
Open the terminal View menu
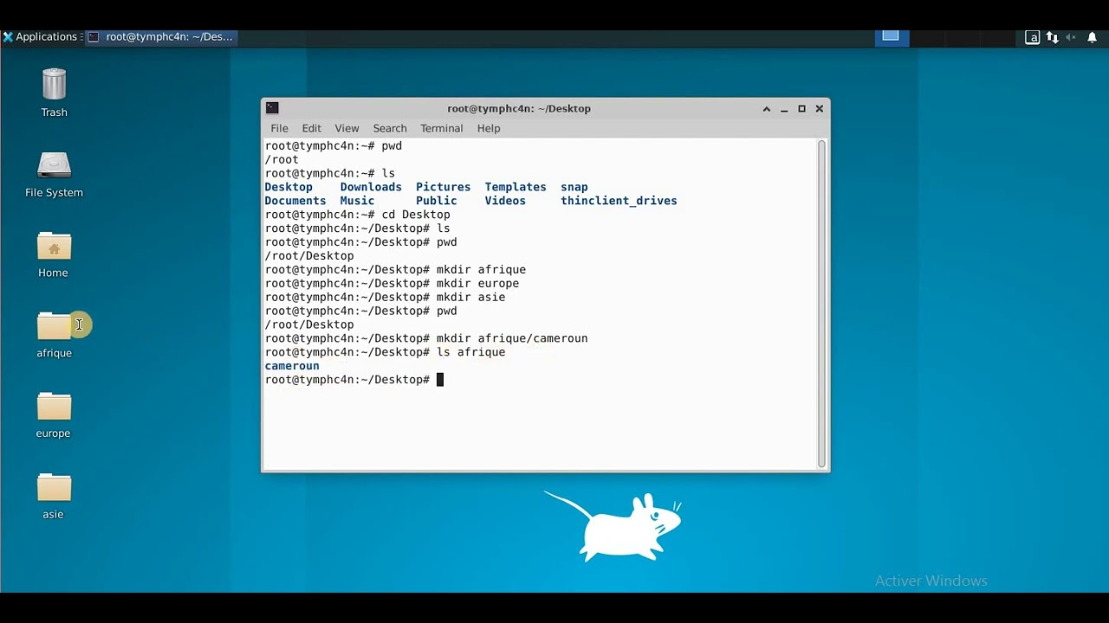click(x=347, y=128)
